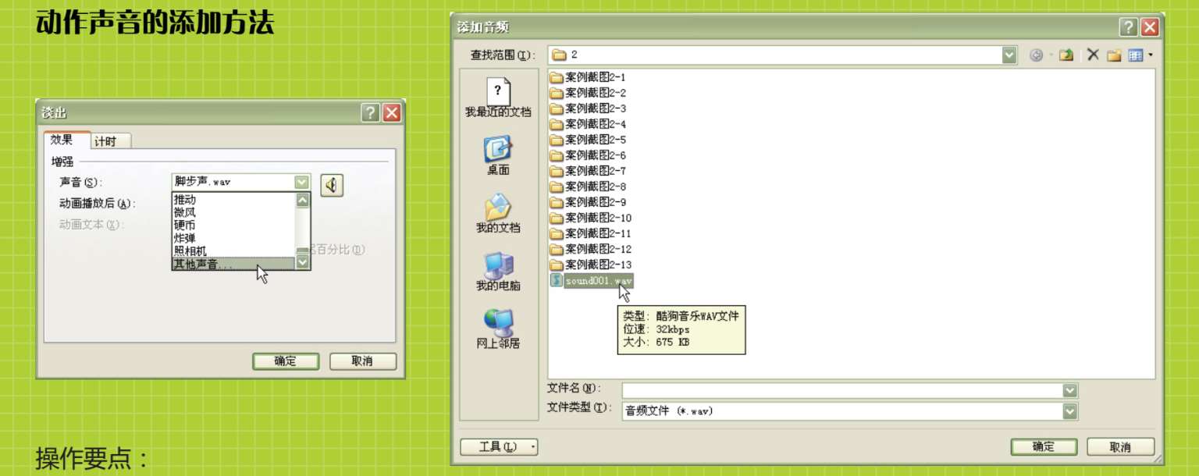
Task: Open folder 案例截图2-8
Action: [x=588, y=186]
